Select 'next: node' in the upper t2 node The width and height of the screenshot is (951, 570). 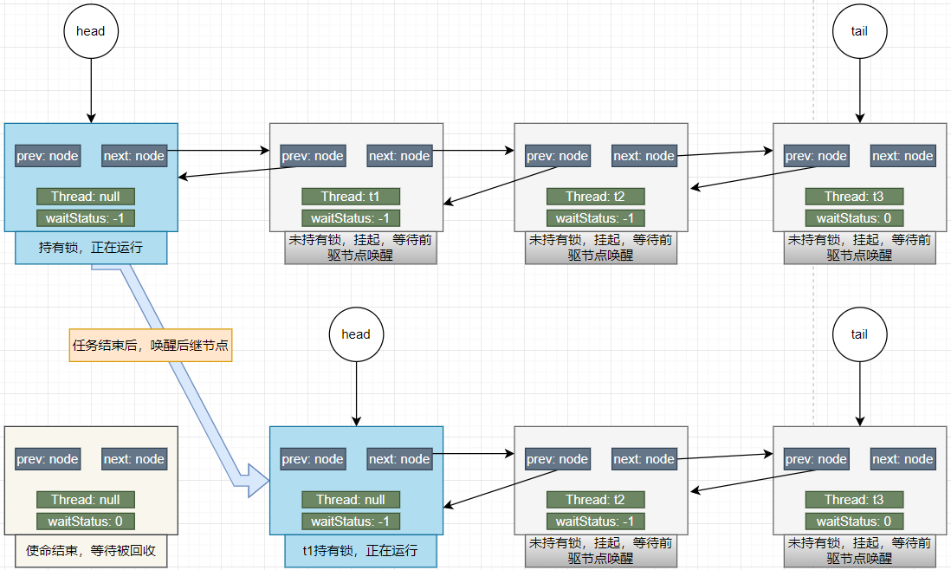click(x=644, y=156)
